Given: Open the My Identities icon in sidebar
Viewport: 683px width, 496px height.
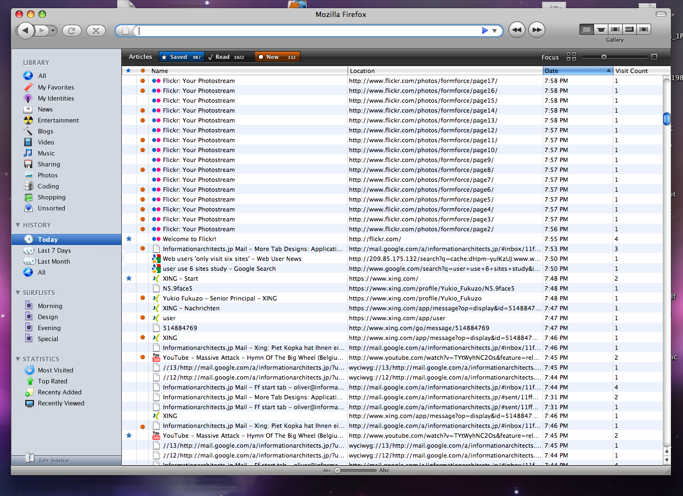Looking at the screenshot, I should (28, 98).
